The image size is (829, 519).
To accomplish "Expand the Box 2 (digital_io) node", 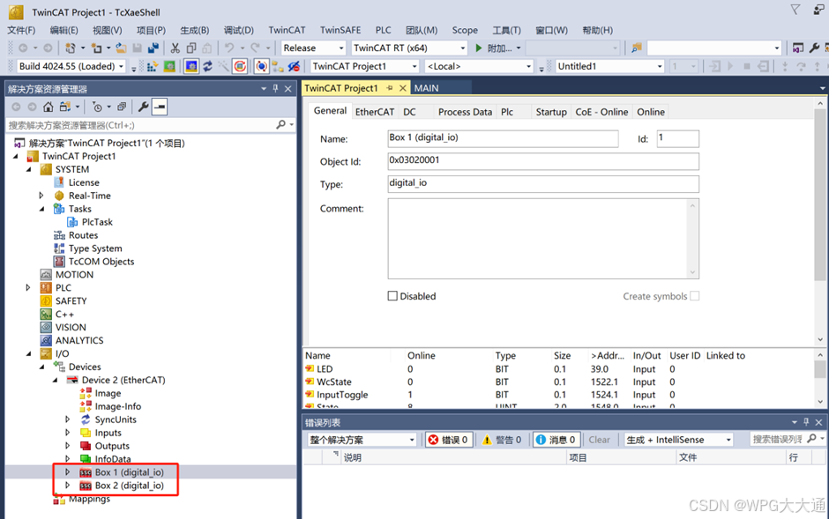I will [x=67, y=486].
